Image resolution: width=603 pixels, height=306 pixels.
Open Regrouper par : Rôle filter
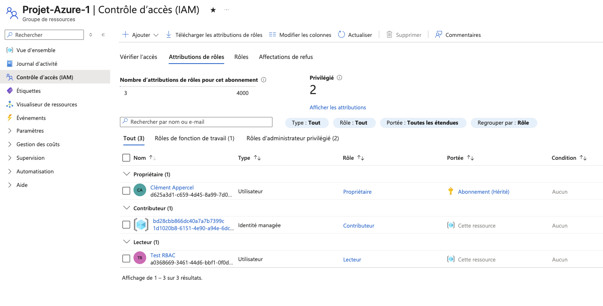pyautogui.click(x=503, y=122)
